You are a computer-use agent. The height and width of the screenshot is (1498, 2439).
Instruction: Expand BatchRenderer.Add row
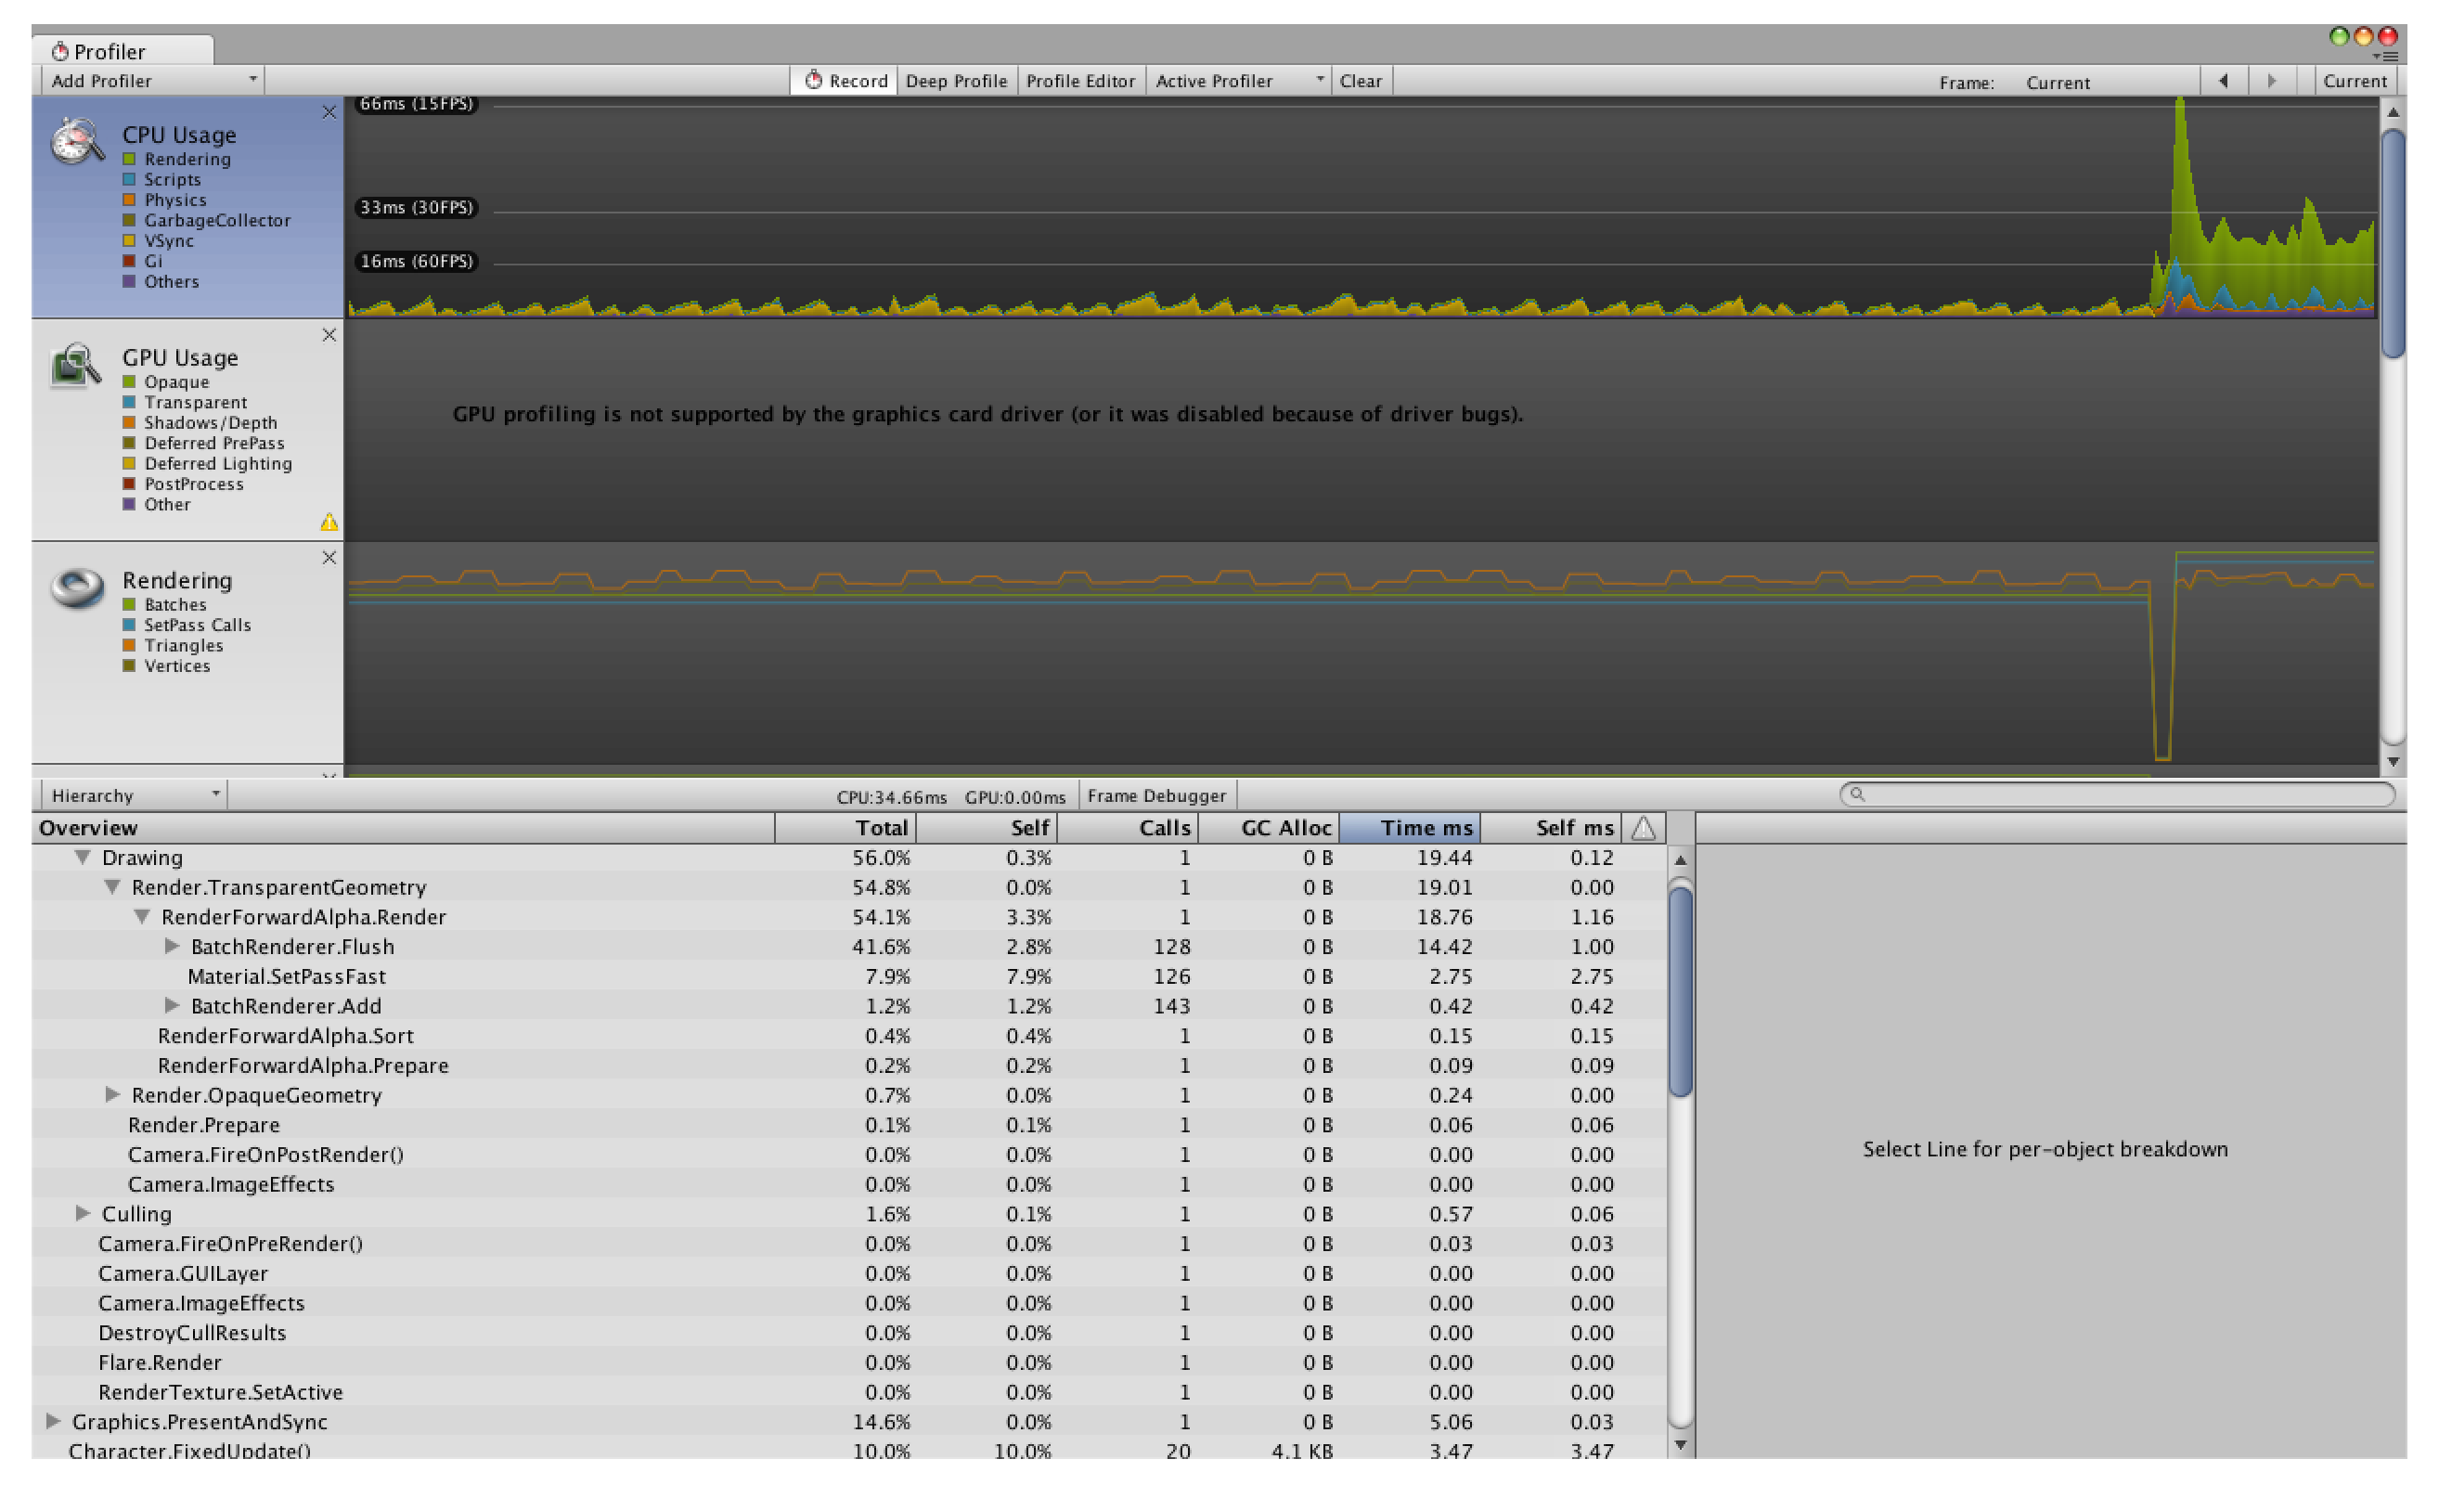point(172,1005)
